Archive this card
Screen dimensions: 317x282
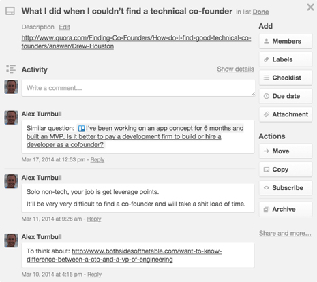point(286,209)
